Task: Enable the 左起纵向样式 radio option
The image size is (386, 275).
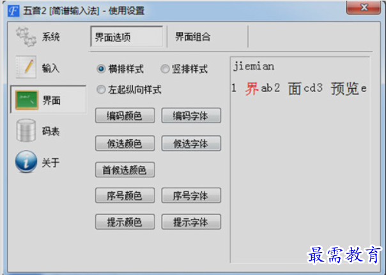Action: pyautogui.click(x=101, y=89)
